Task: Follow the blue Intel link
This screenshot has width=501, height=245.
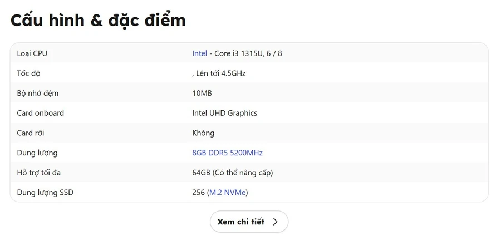Action: [200, 53]
